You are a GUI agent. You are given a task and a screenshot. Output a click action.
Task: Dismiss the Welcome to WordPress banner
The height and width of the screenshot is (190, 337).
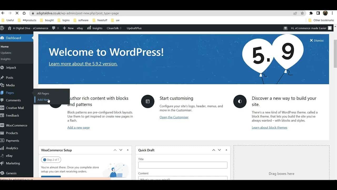[317, 40]
